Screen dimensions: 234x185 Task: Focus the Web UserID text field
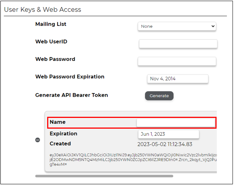178,44
